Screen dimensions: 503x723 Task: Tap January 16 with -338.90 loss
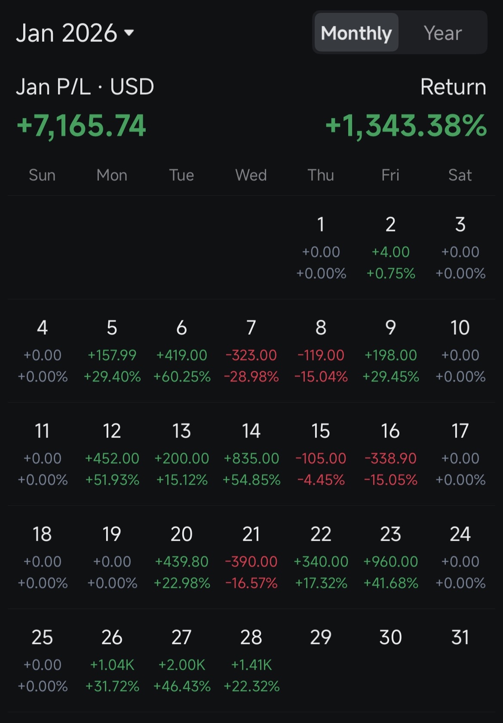[390, 454]
